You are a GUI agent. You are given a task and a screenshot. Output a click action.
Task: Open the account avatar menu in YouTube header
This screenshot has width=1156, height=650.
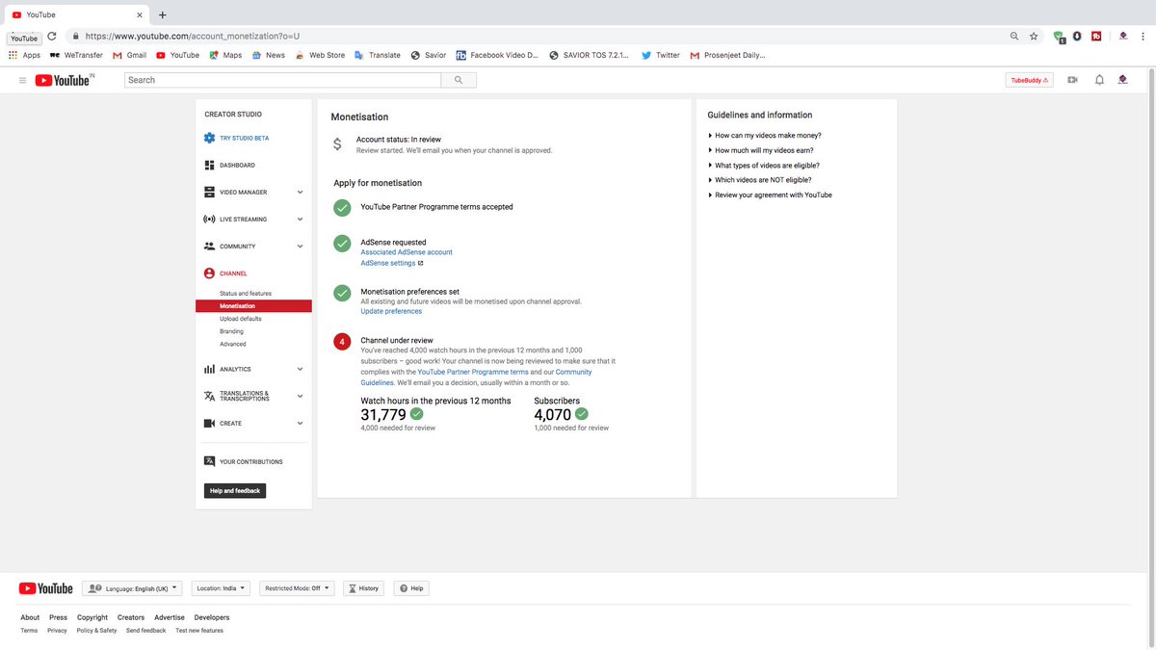point(1123,80)
